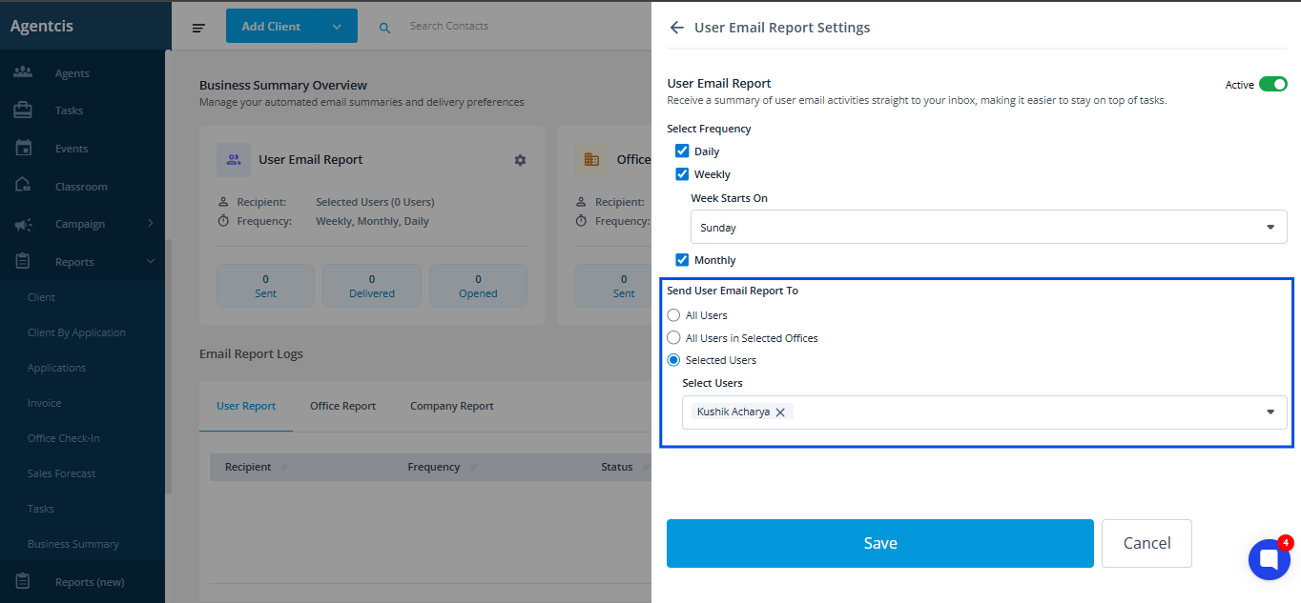The image size is (1301, 603).
Task: Open the User Email Report gear settings
Action: (x=520, y=160)
